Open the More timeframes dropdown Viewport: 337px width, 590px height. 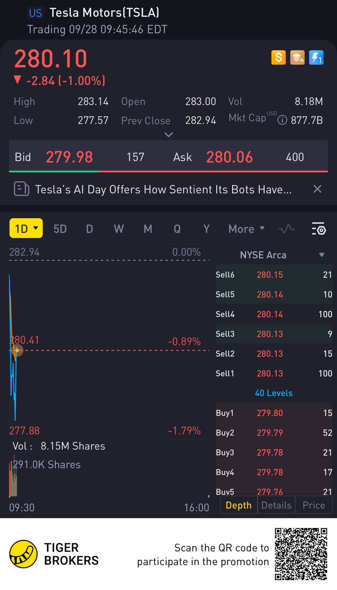(246, 229)
